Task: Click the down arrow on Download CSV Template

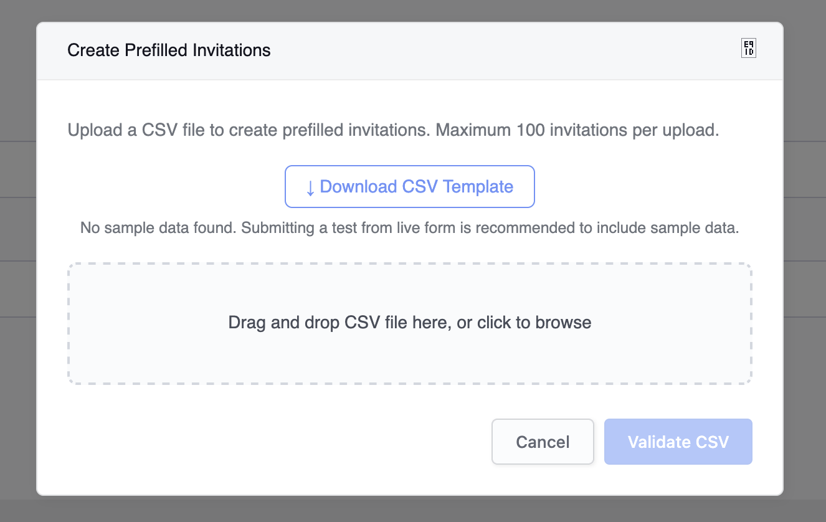Action: [310, 187]
